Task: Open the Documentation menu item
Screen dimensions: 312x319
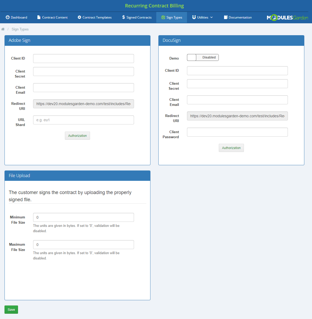Action: click(x=238, y=17)
